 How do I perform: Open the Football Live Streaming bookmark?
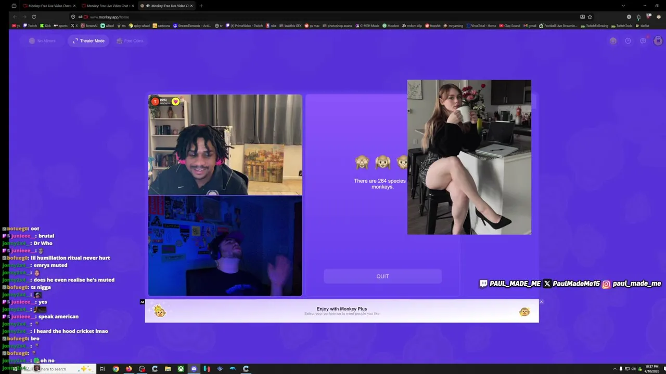[558, 25]
